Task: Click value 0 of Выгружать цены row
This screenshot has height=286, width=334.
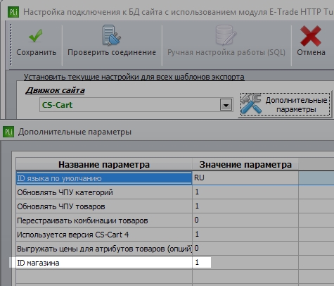Action: 245,249
